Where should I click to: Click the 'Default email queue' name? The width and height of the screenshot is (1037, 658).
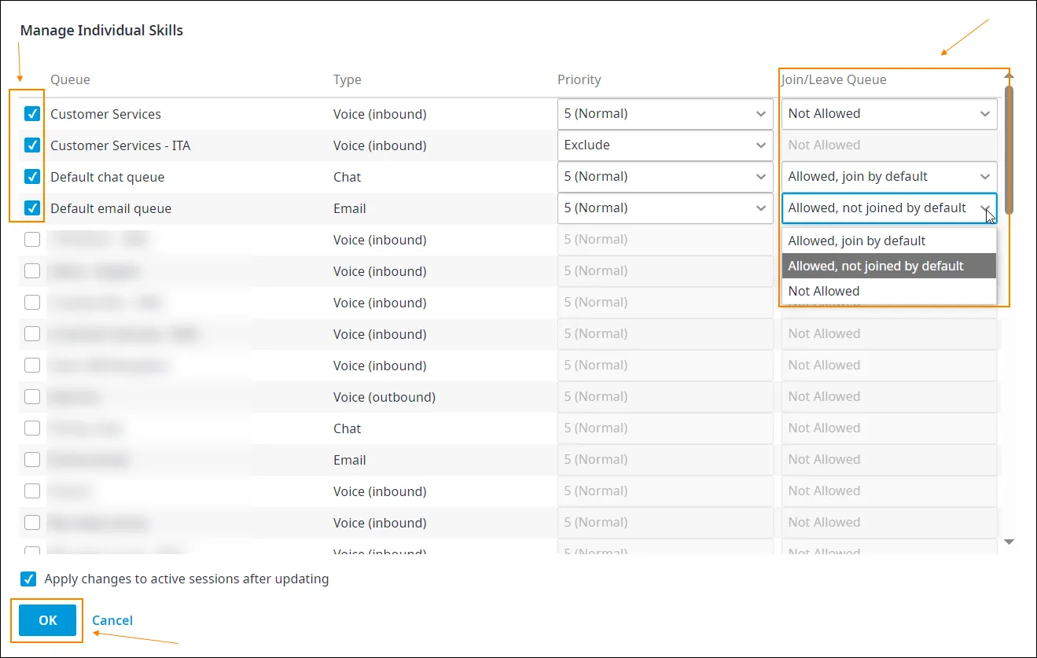point(111,208)
